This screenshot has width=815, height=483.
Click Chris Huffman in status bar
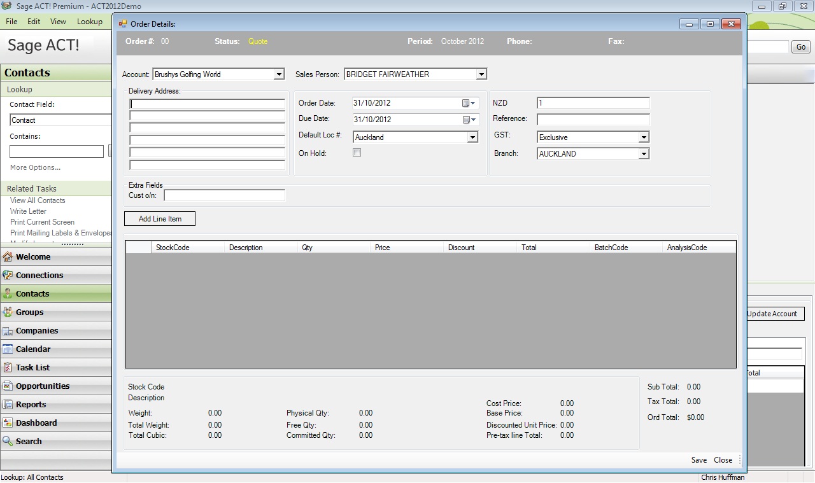tap(723, 477)
